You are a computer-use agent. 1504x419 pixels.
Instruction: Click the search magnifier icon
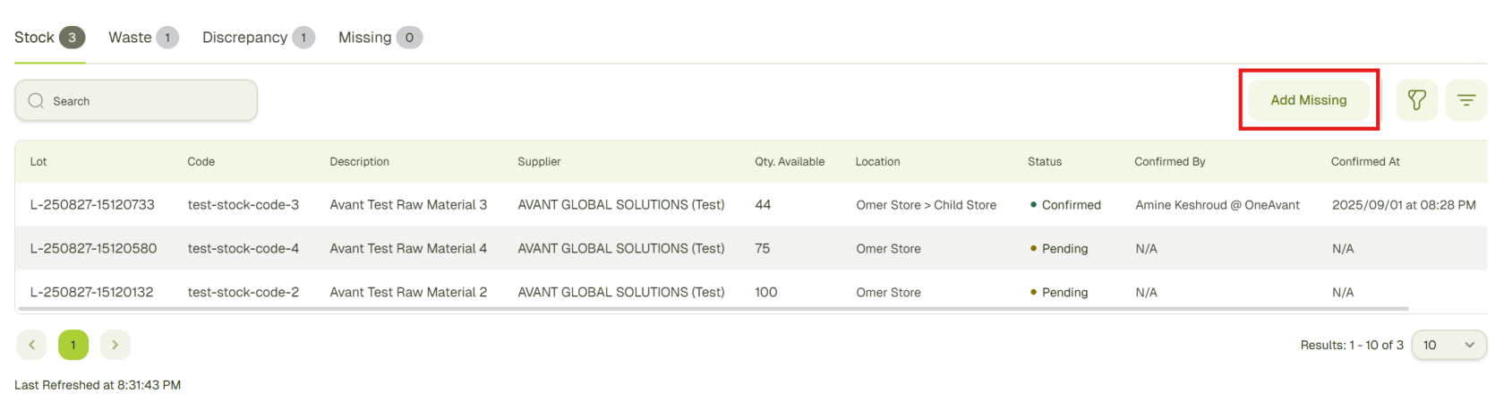click(36, 101)
